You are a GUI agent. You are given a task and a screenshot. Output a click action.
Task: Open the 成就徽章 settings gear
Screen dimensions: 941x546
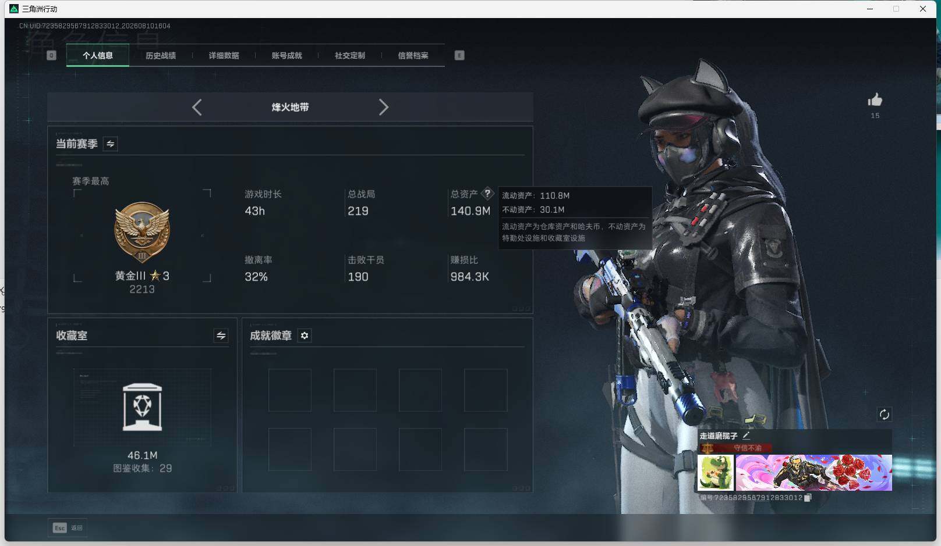pyautogui.click(x=304, y=336)
